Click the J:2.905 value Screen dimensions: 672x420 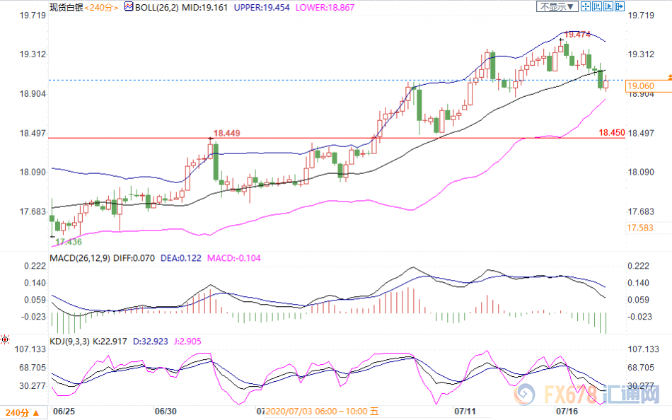tap(187, 341)
